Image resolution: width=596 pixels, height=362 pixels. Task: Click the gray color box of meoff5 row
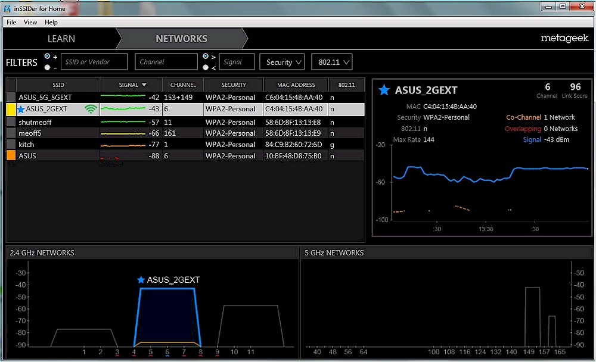point(11,133)
